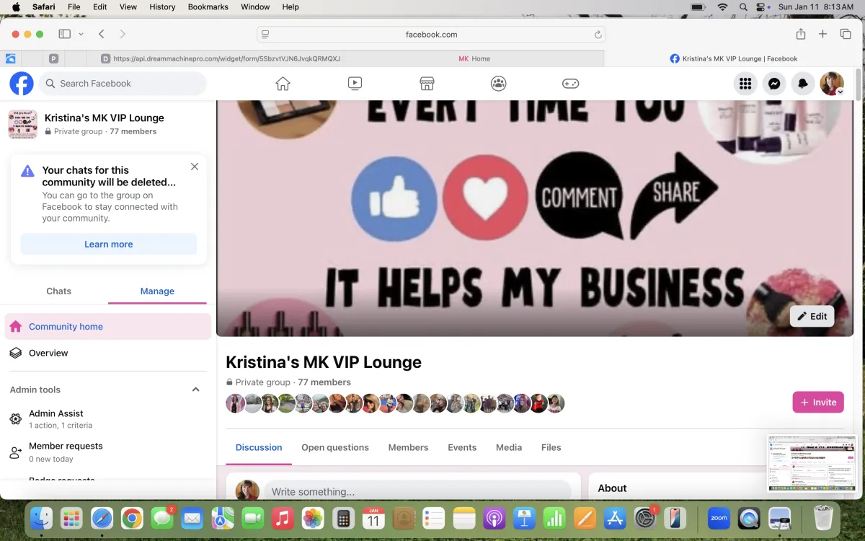Open Gaming controller icon
Image resolution: width=865 pixels, height=541 pixels.
click(x=571, y=84)
